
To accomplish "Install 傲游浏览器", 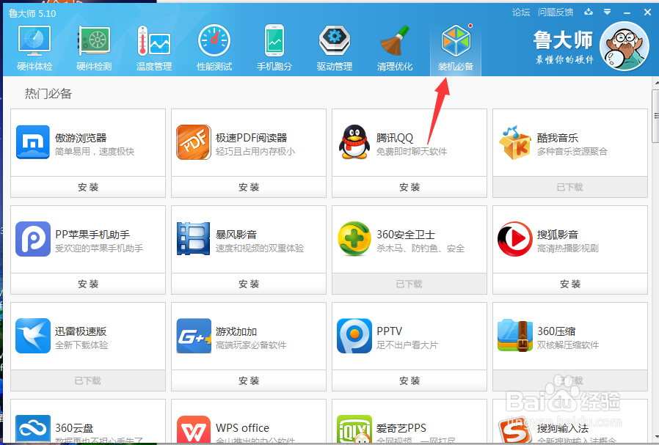I will pos(88,187).
